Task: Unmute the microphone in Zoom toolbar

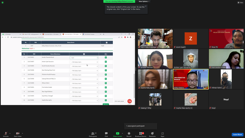Action: coord(6,134)
